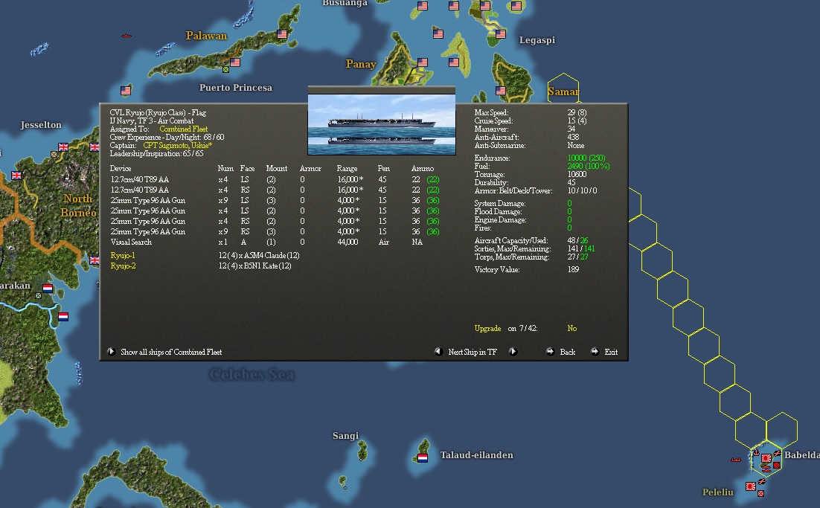
Task: Click the base marker box at Tarakan
Action: 38,295
